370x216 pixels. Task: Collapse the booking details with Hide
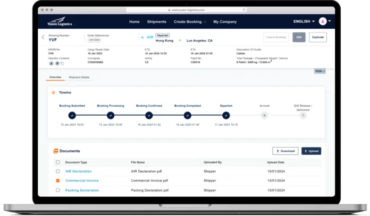click(x=319, y=71)
